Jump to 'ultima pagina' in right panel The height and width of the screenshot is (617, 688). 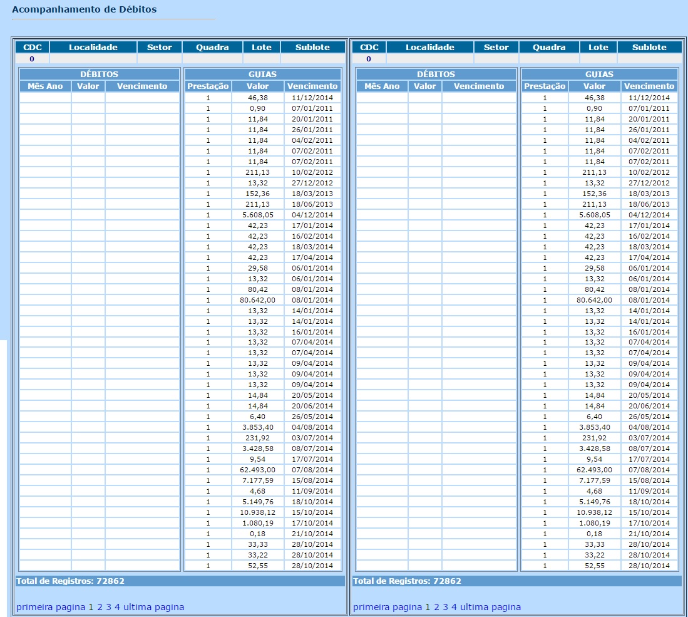[490, 607]
